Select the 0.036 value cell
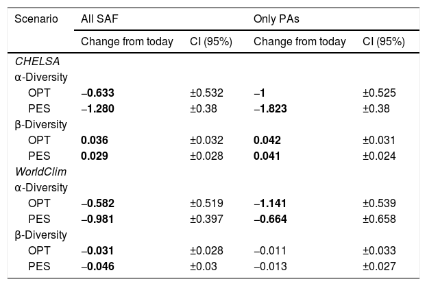Viewport: 427px width, 286px height. pos(95,140)
